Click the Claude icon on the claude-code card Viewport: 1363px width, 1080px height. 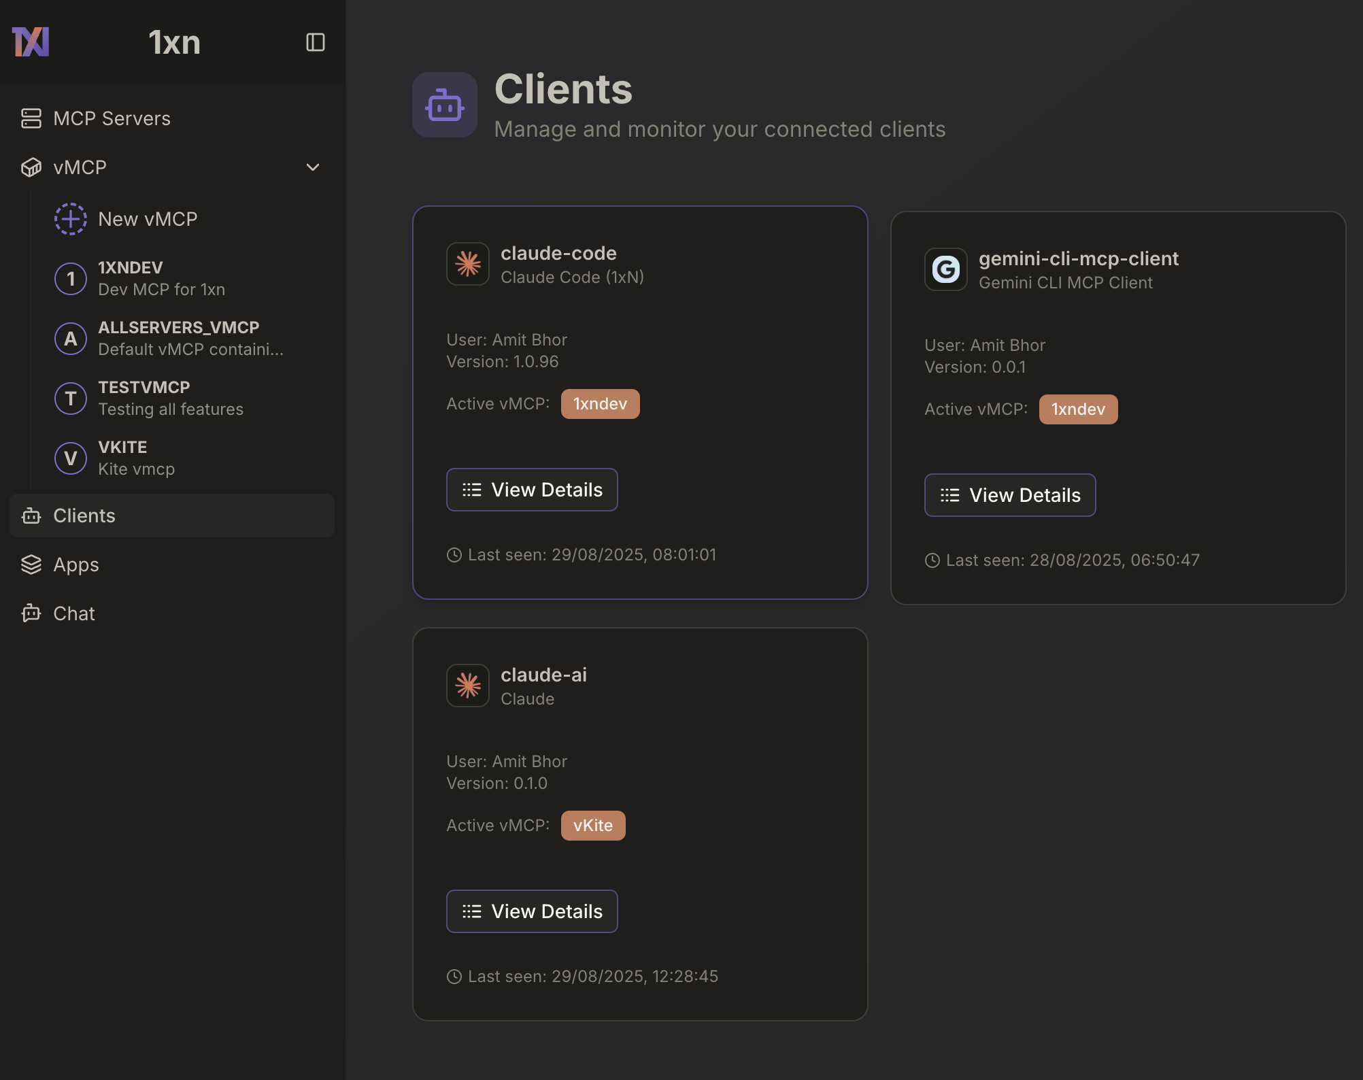(x=467, y=264)
